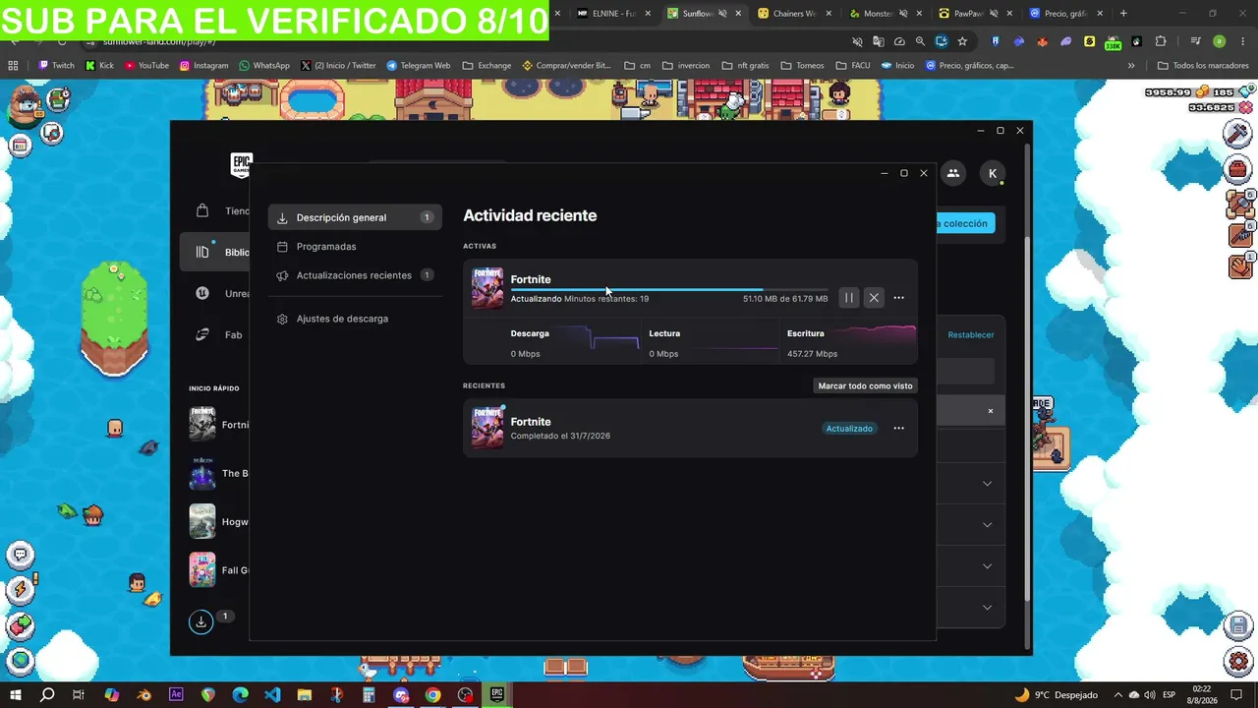This screenshot has height=708, width=1258.
Task: Click the Actualizado status badge
Action: (849, 429)
